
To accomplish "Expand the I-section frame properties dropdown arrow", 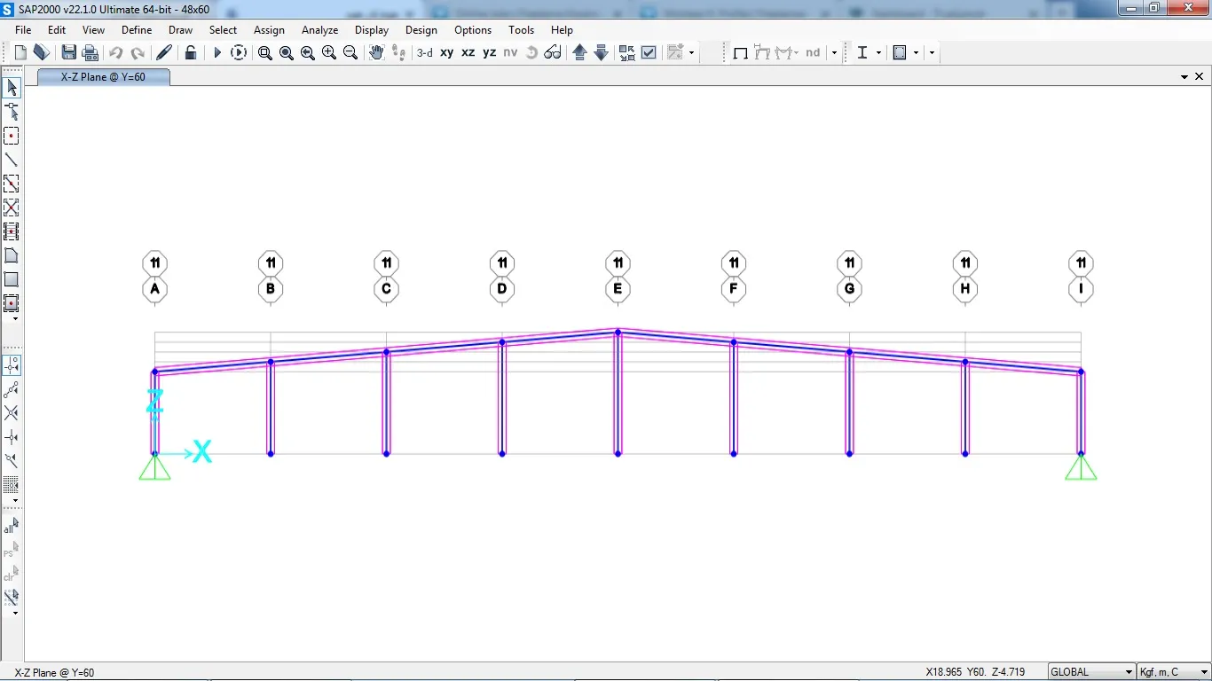I will point(878,53).
